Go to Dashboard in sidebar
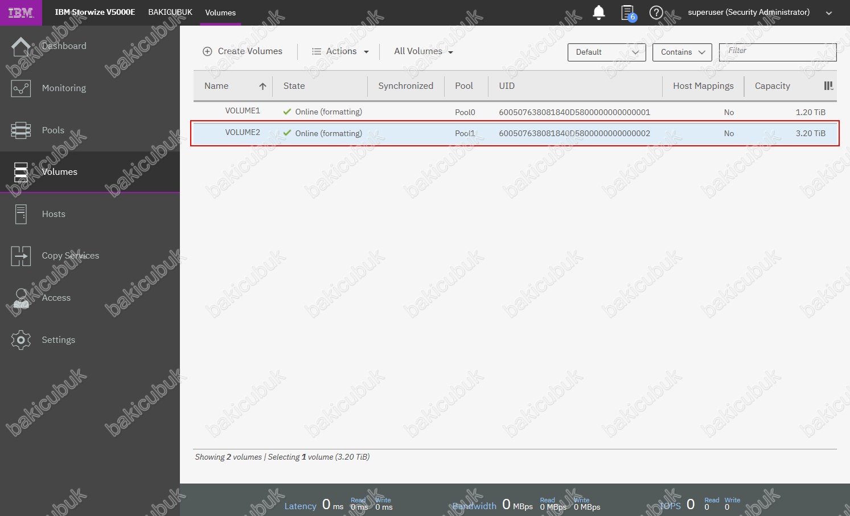 tap(64, 46)
